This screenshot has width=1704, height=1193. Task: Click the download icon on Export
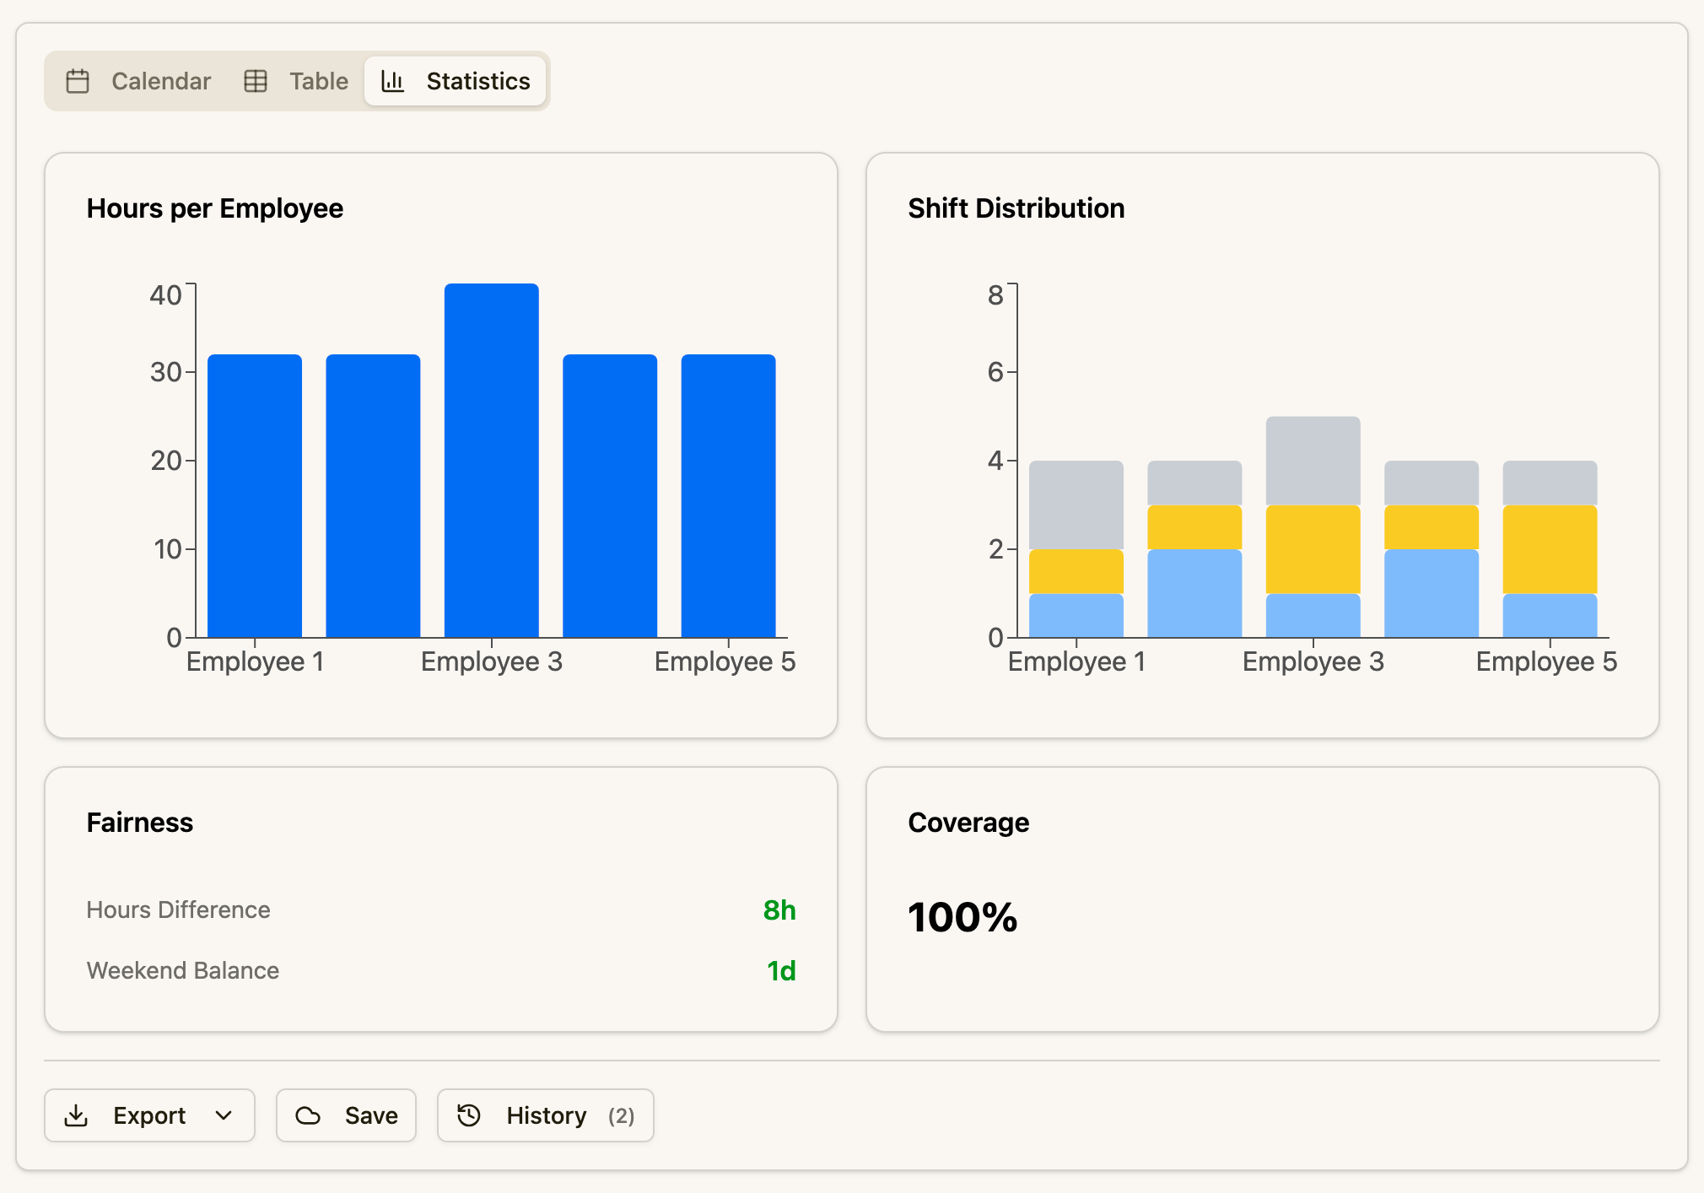[x=76, y=1115]
